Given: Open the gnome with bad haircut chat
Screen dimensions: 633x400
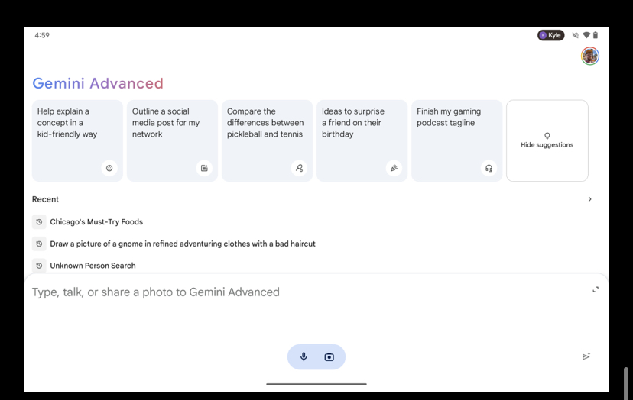Looking at the screenshot, I should pyautogui.click(x=183, y=244).
